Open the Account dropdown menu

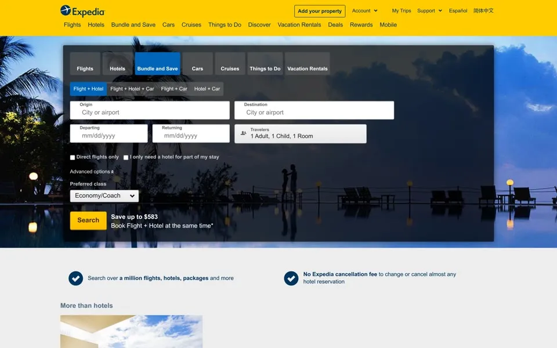[x=364, y=10]
